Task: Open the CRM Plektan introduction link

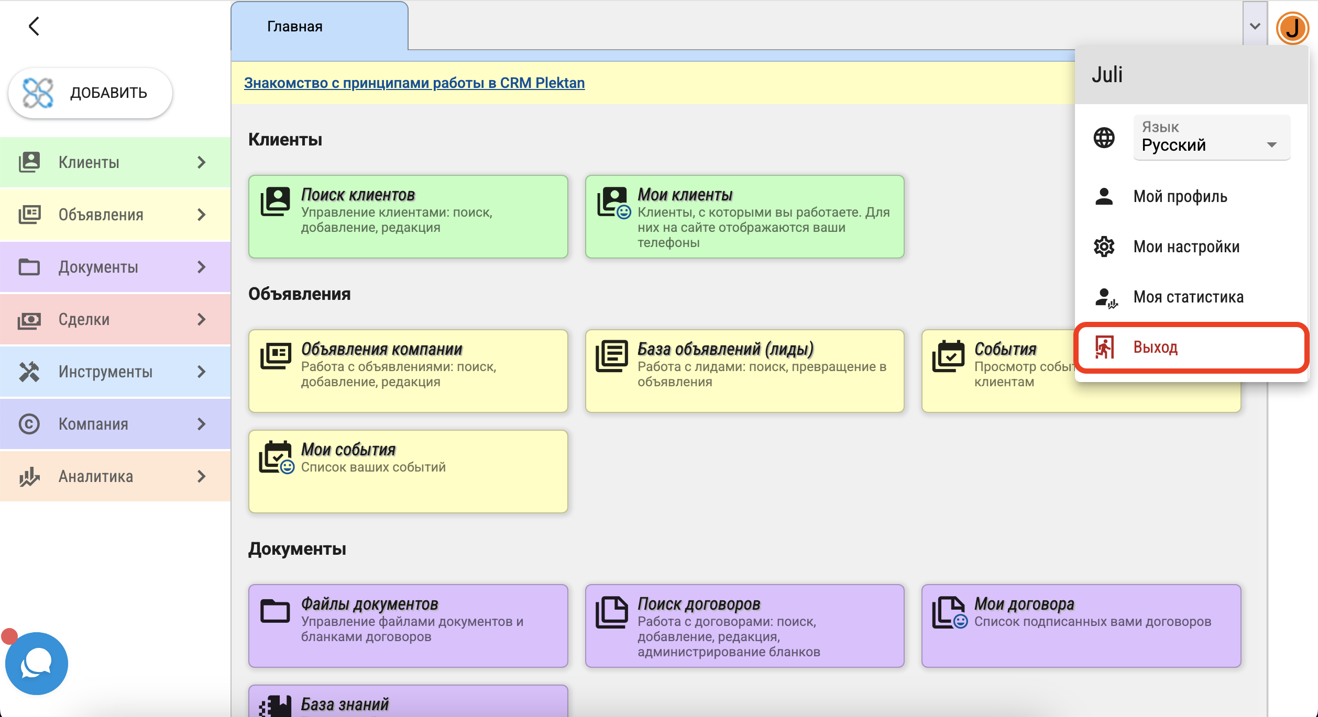Action: pos(414,83)
